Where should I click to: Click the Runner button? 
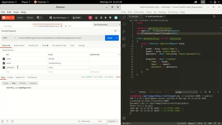(30, 18)
